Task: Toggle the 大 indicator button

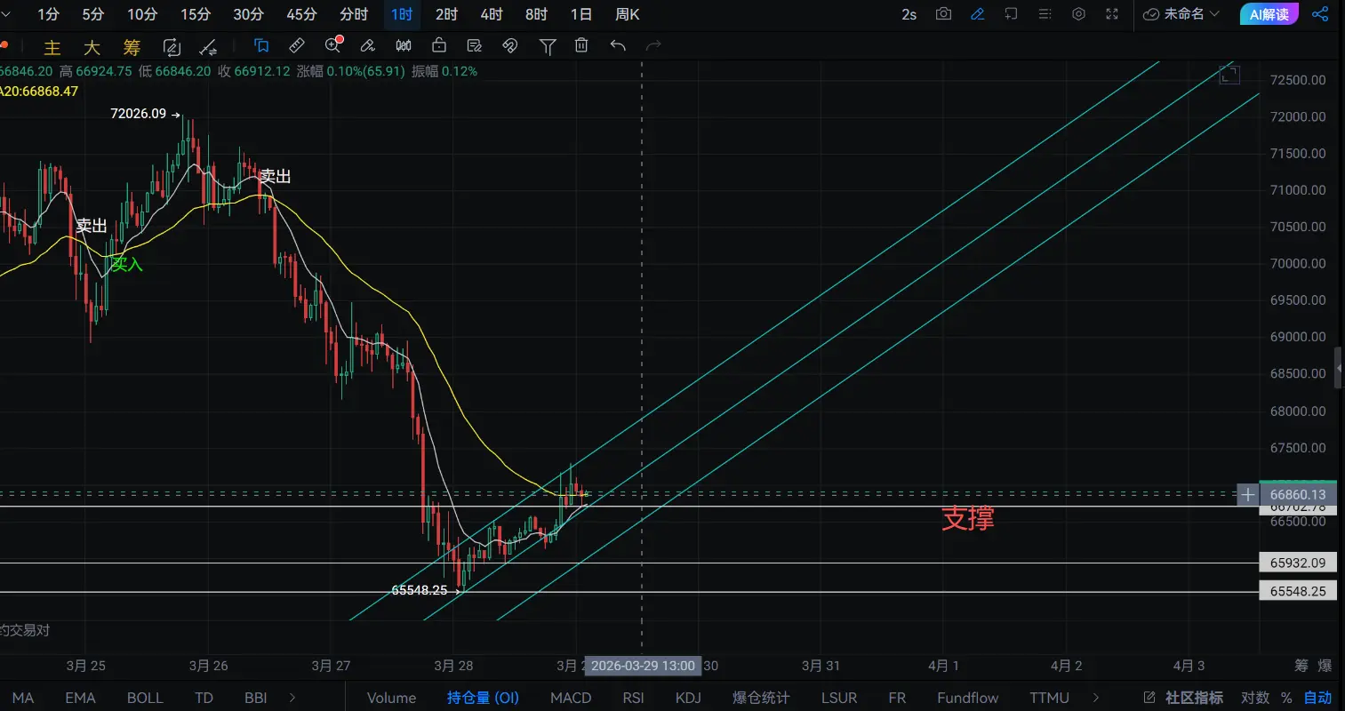Action: tap(92, 47)
